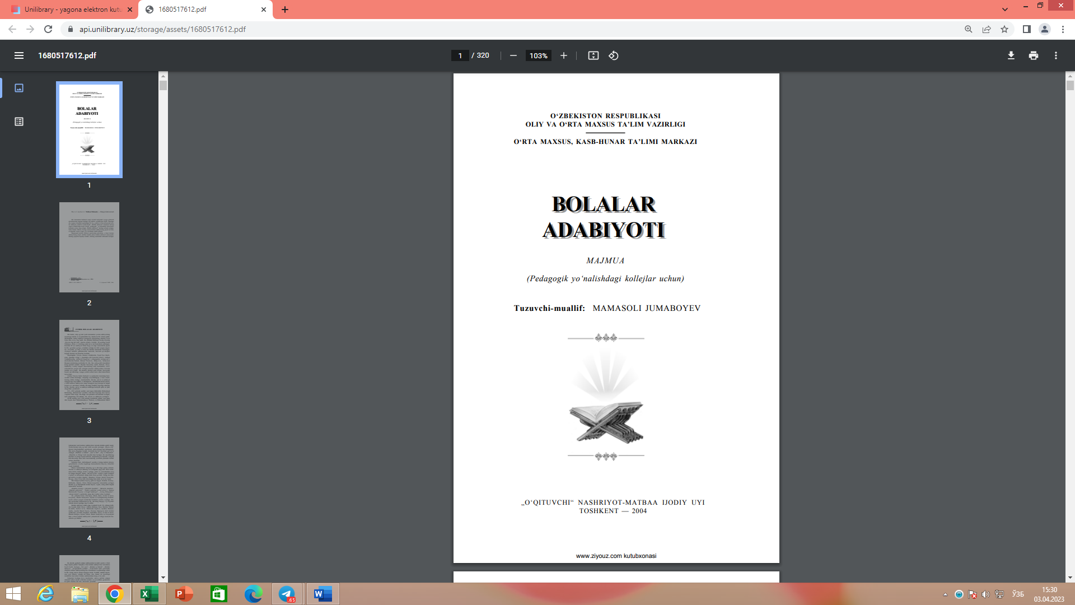
Task: Download the PDF file
Action: [1010, 55]
